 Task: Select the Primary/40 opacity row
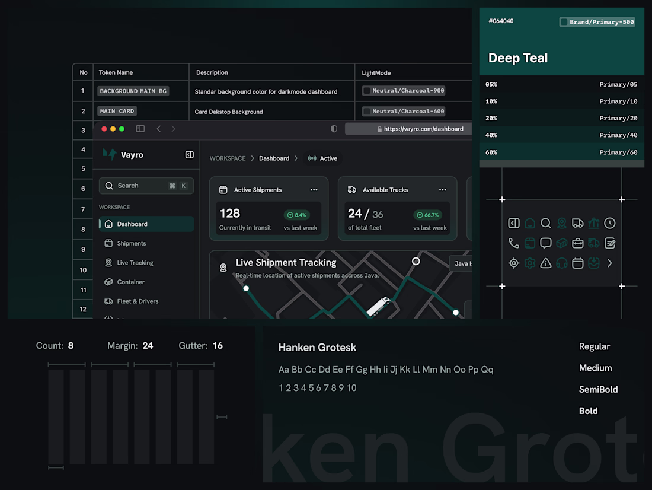(x=562, y=135)
